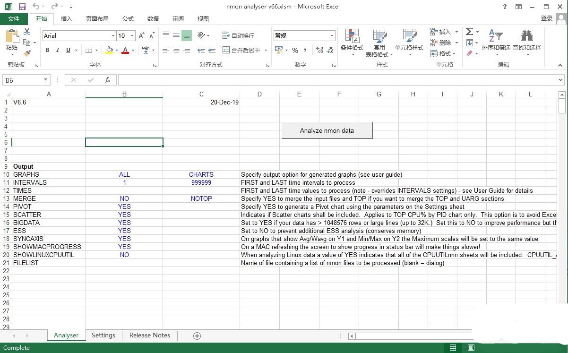Image resolution: width=568 pixels, height=353 pixels.
Task: Open the 插入 ribbon tab
Action: 67,19
